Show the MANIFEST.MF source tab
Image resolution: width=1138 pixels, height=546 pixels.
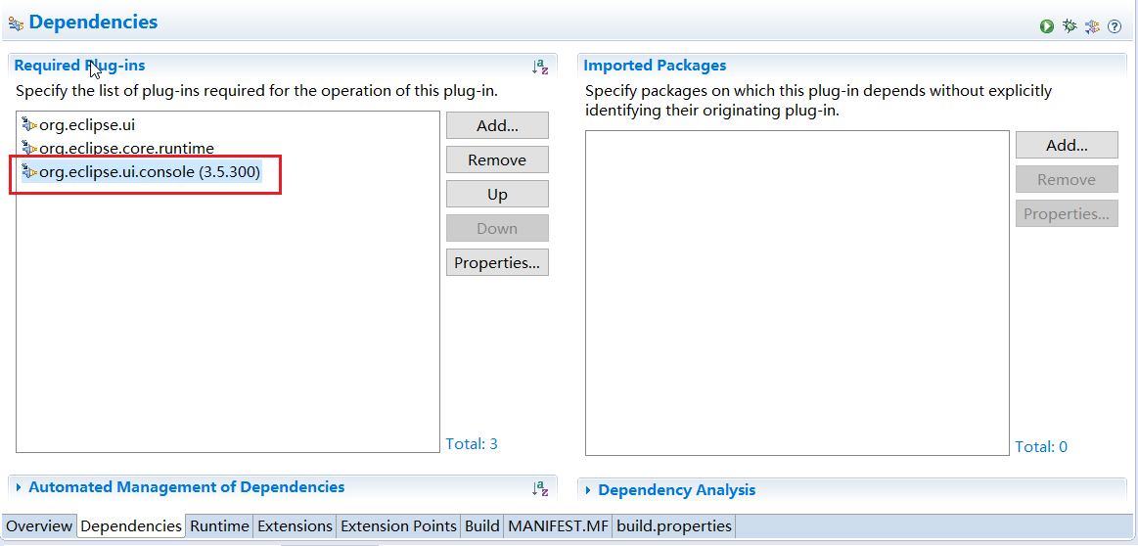(558, 526)
